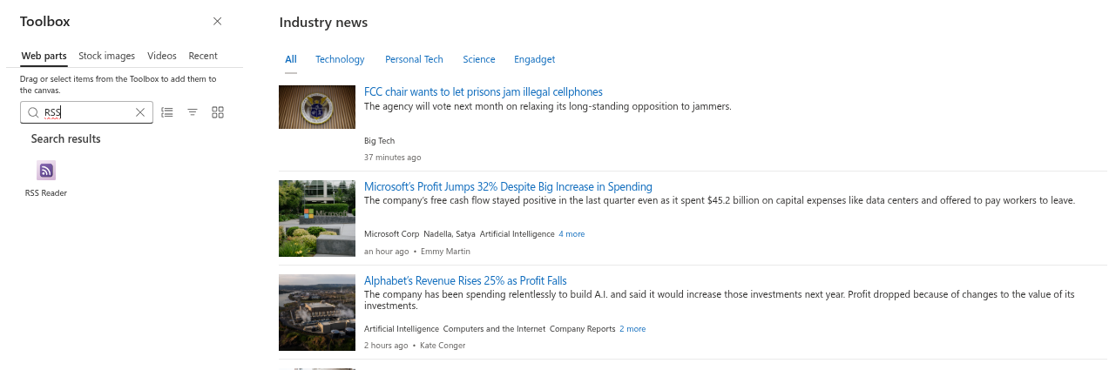
Task: Click the Alphabet A.I. spending summary
Action: pyautogui.click(x=720, y=300)
